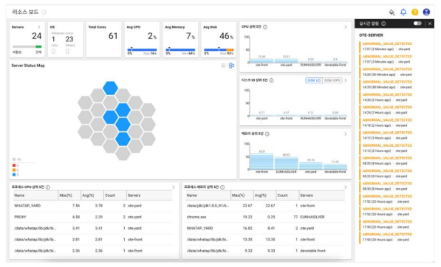Click the red legend swatch in status map

click(x=14, y=165)
